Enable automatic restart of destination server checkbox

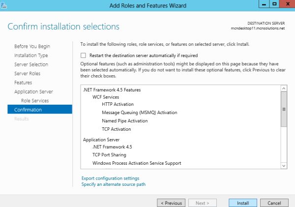(x=84, y=56)
